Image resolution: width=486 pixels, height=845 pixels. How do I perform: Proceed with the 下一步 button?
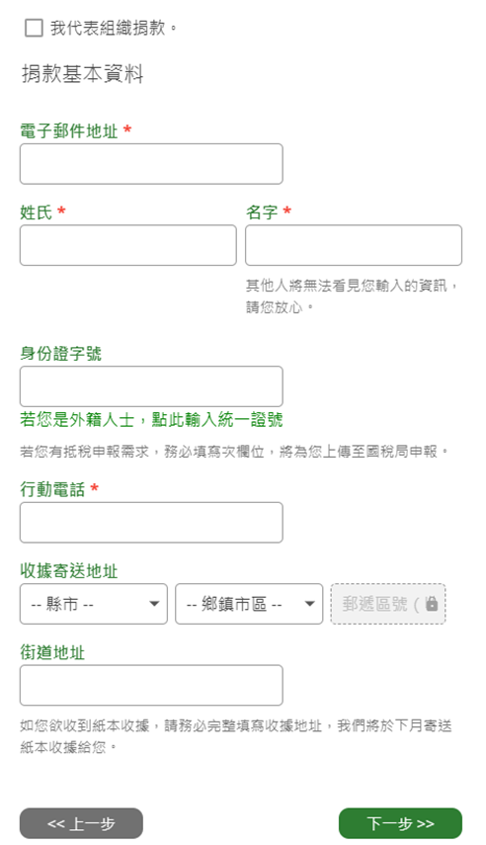(400, 823)
